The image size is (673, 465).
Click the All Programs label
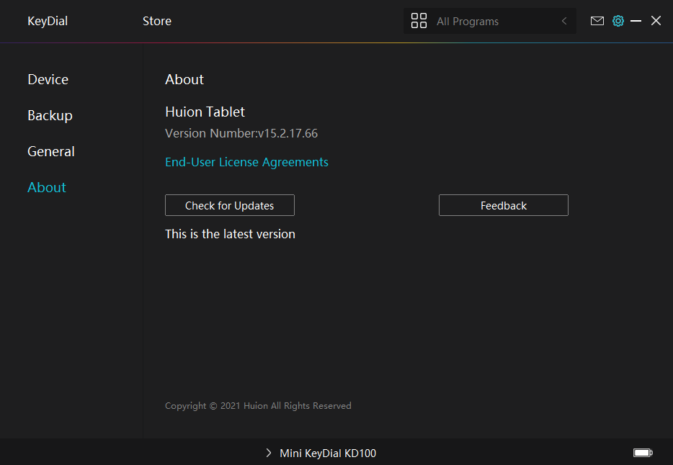click(x=468, y=22)
